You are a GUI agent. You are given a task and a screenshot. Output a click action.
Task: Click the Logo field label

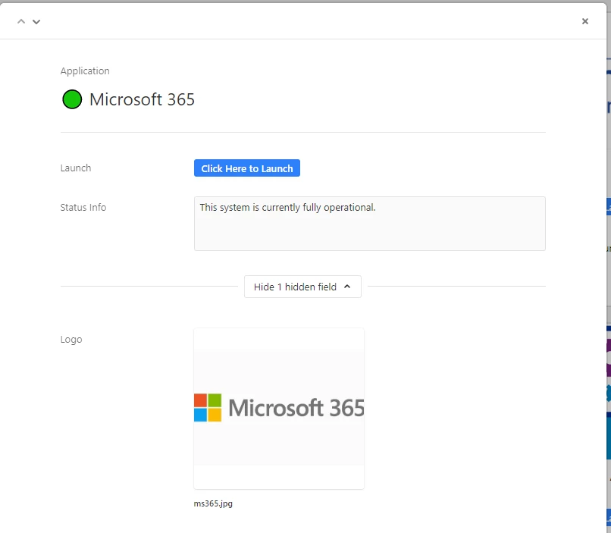click(x=71, y=340)
